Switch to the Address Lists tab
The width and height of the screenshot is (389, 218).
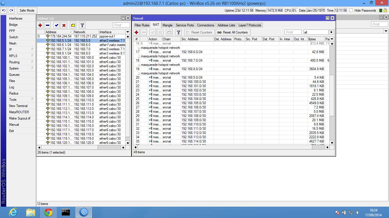[x=226, y=25]
